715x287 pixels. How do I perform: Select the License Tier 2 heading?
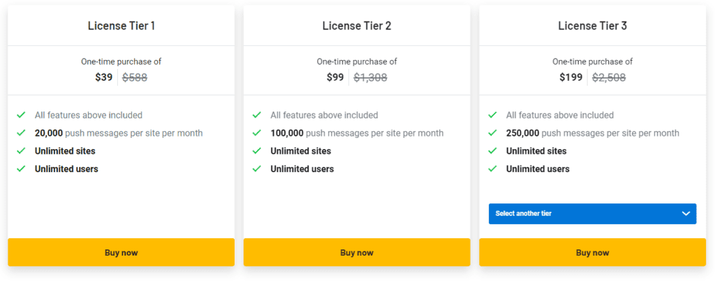pyautogui.click(x=357, y=26)
